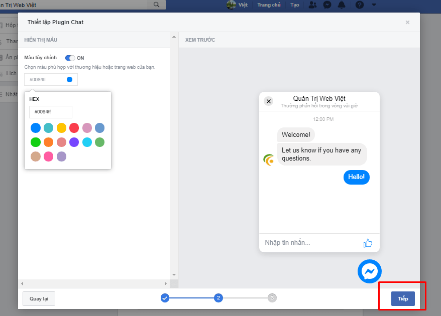Pick the red color swatch
This screenshot has width=441, height=316.
(x=74, y=128)
